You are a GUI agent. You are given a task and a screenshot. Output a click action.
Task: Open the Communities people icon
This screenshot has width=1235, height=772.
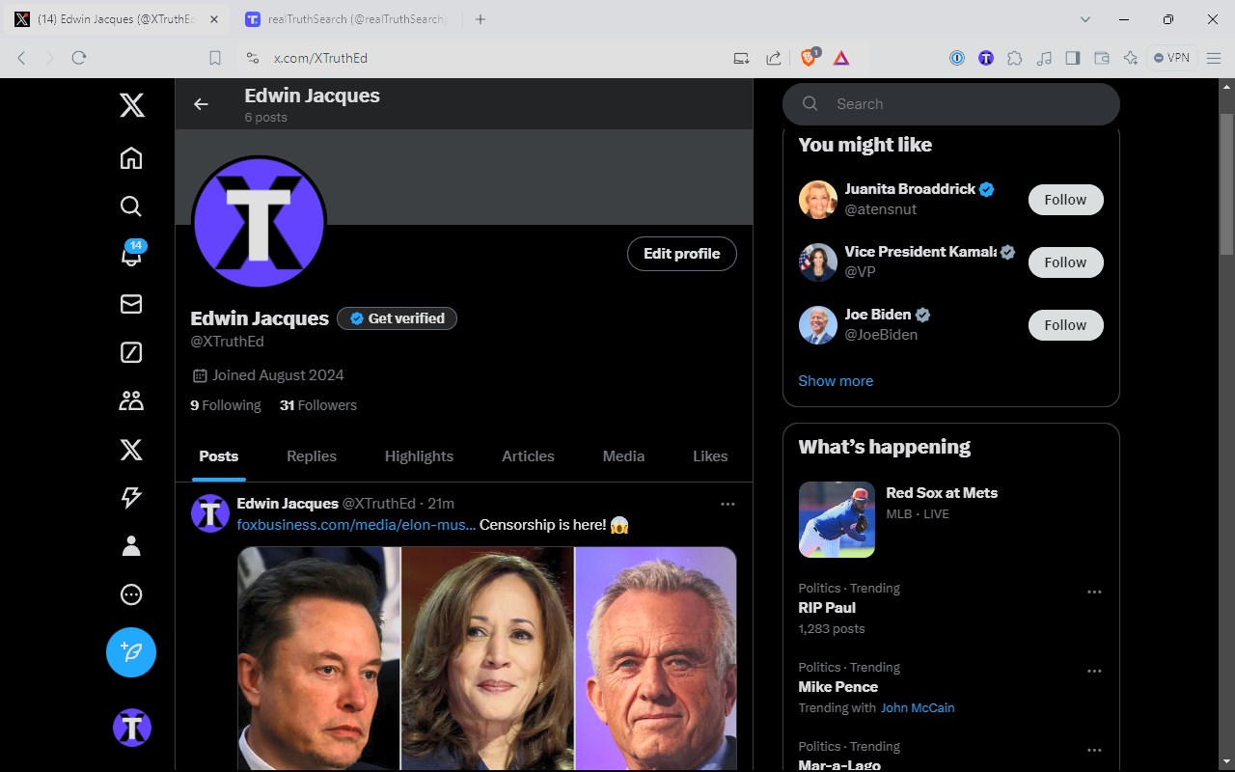(131, 400)
